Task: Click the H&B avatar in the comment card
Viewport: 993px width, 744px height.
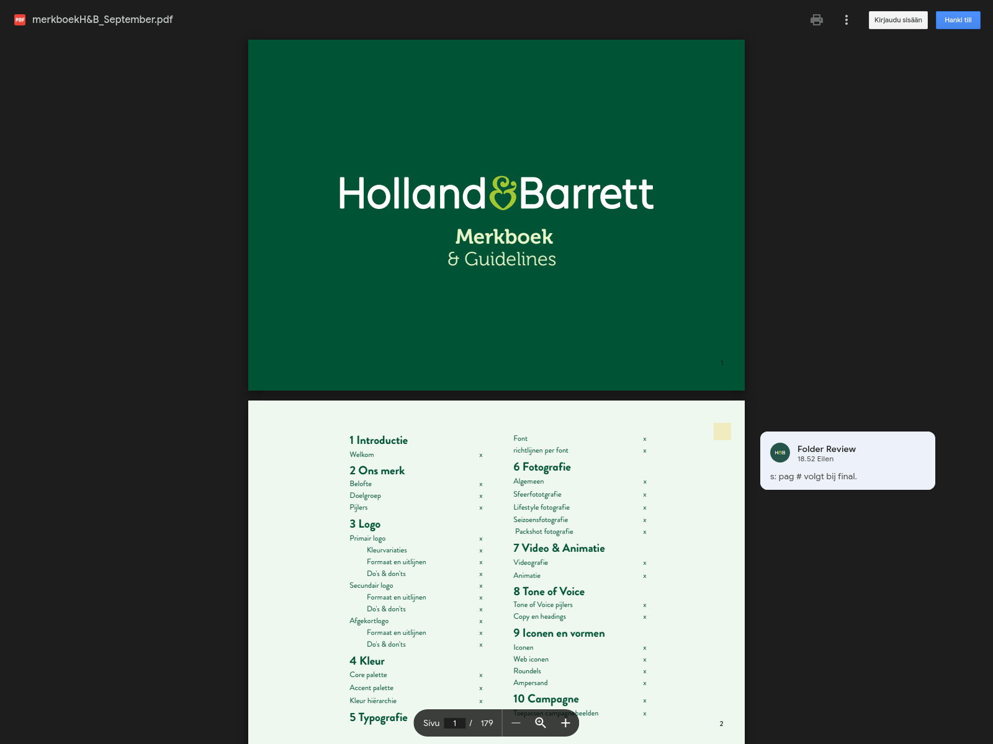Action: tap(780, 453)
